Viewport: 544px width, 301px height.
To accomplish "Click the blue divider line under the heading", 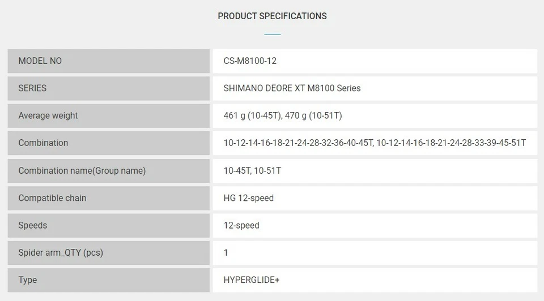I will pos(272,35).
